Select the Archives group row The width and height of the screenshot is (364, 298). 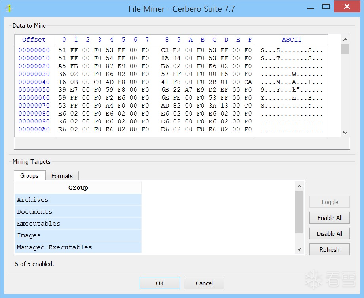click(78, 200)
